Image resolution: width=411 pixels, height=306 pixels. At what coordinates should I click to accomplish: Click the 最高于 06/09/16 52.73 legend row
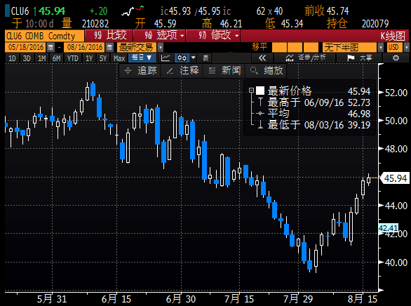click(x=318, y=102)
